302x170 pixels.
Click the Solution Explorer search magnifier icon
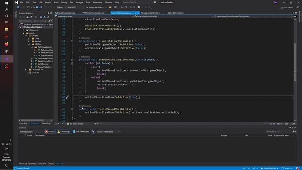click(49, 21)
